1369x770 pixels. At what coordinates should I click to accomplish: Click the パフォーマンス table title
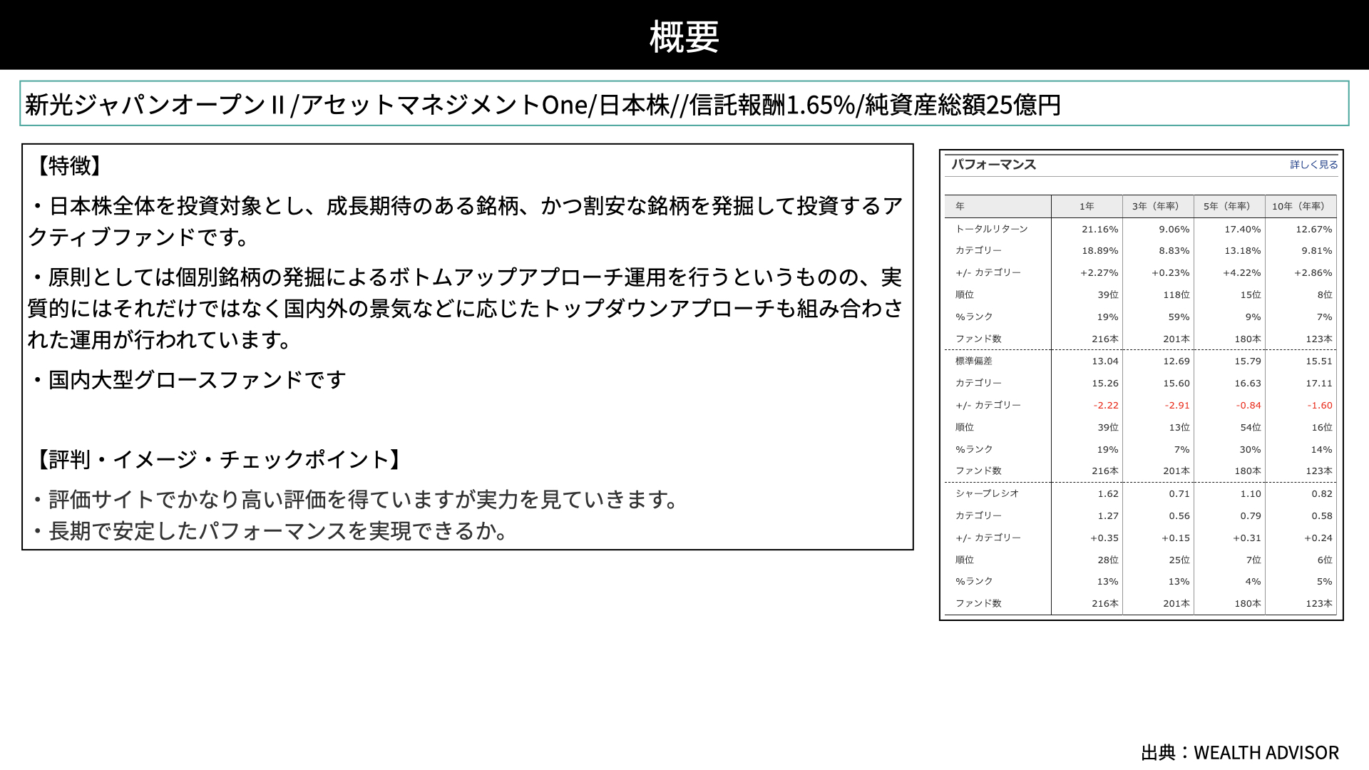pos(993,165)
